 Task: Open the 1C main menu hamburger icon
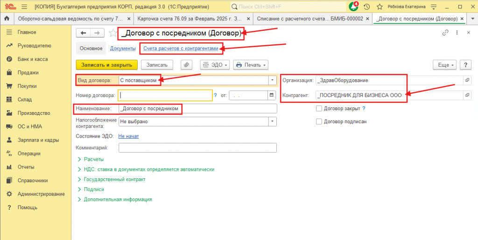point(25,7)
